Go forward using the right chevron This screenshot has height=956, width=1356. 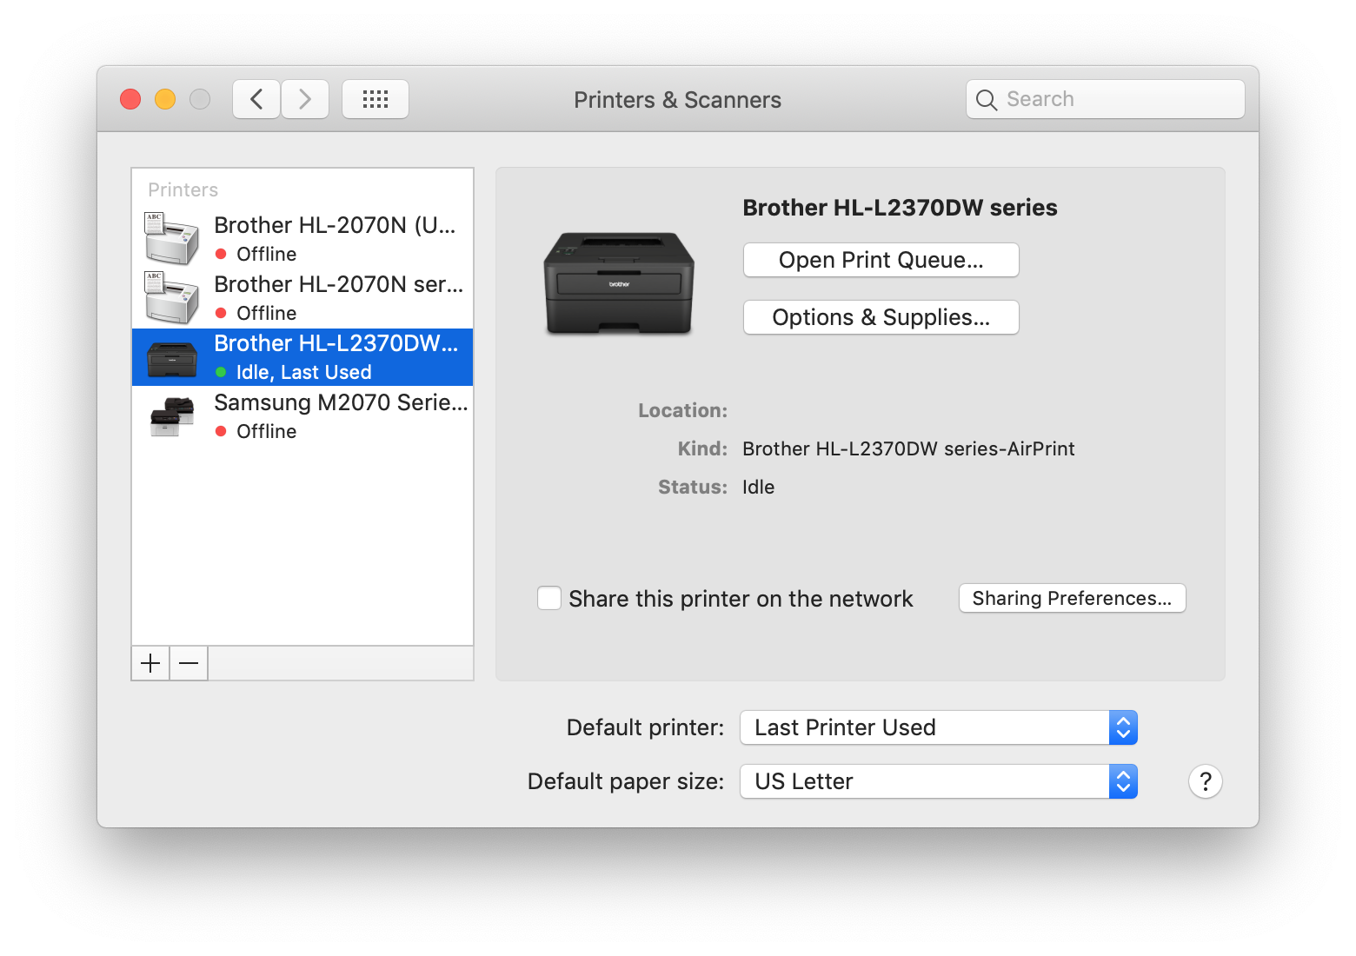click(305, 99)
